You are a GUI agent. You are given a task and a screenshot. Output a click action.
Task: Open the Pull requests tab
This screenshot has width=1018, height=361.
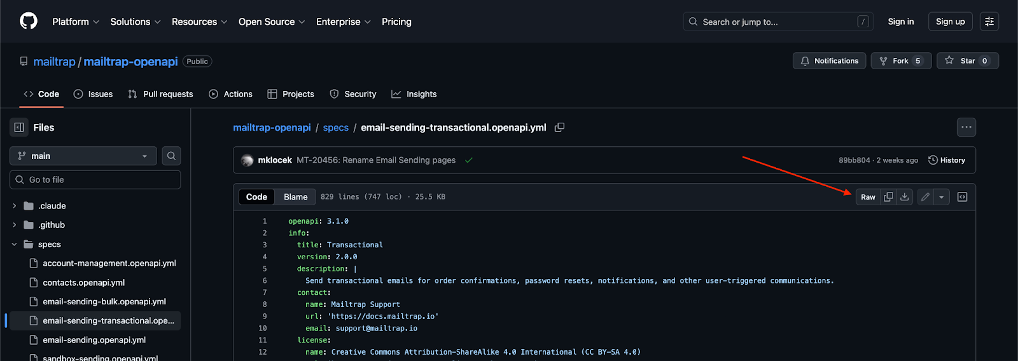pos(160,94)
